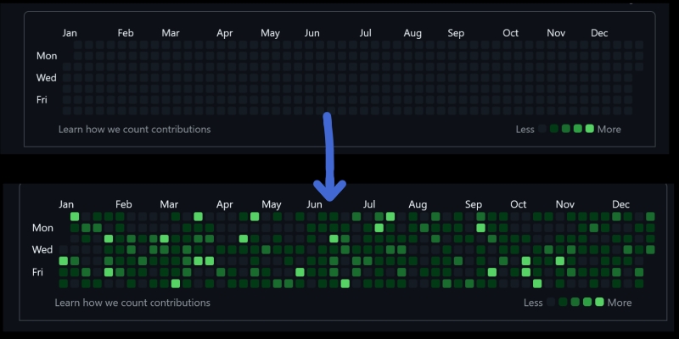Select the 'Dec' month label in the lower graph

(620, 204)
